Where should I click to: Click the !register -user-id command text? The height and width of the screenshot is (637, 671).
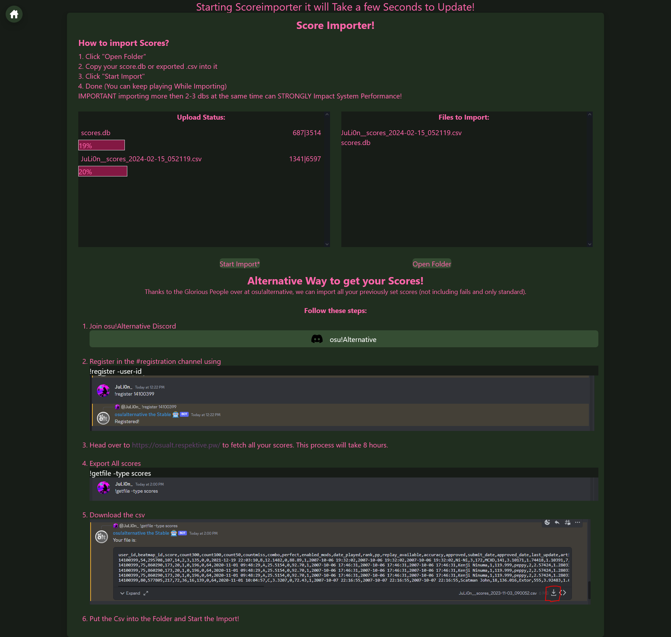coord(116,371)
